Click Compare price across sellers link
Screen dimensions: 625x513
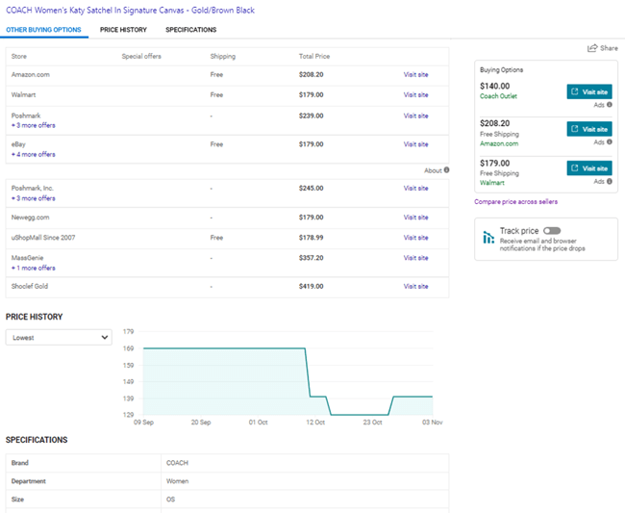515,202
